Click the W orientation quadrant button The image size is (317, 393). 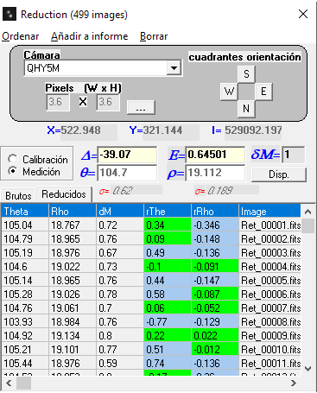click(229, 92)
